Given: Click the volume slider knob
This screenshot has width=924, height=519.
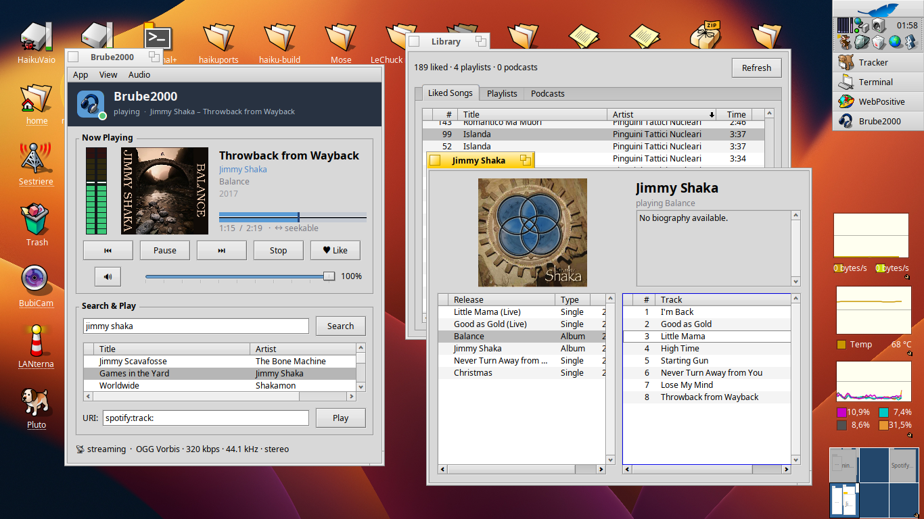Looking at the screenshot, I should click(329, 276).
